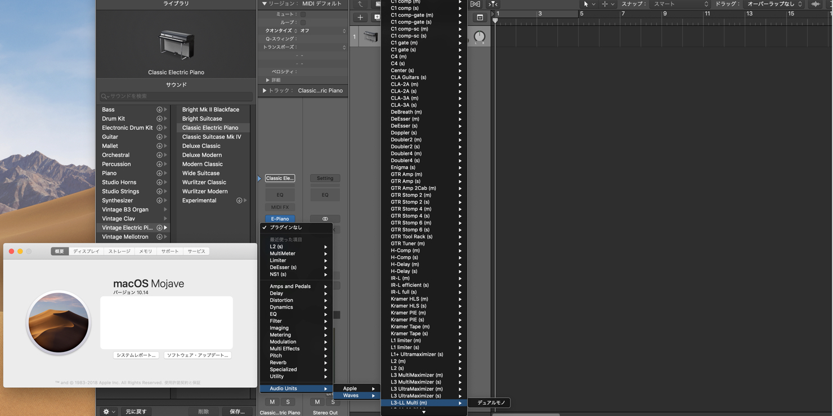Expand the details disclosure triangle
Viewport: 833px width, 416px height.
coord(267,80)
